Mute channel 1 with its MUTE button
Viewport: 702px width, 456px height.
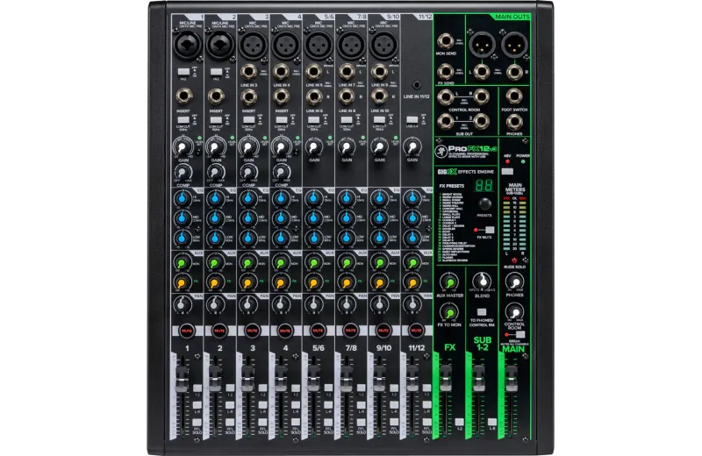(x=187, y=331)
